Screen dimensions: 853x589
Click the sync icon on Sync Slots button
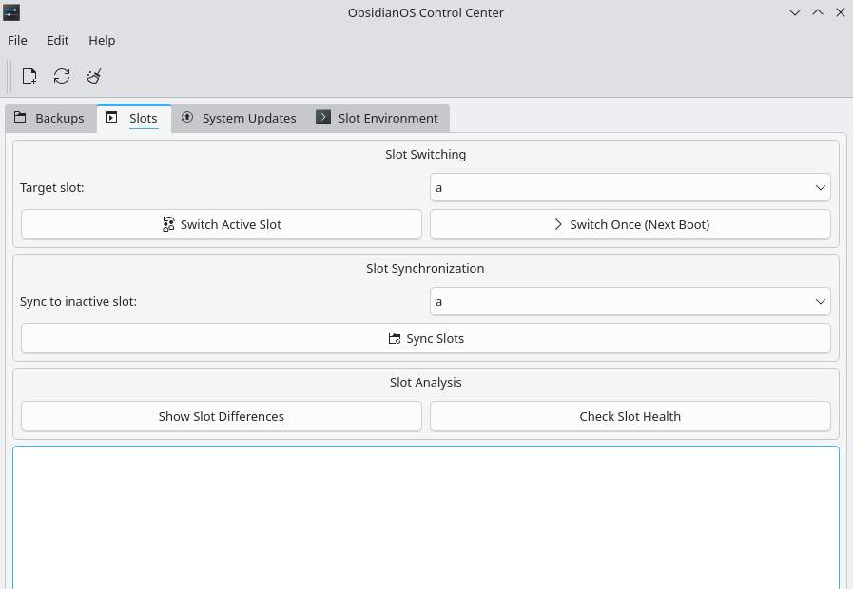pos(394,338)
